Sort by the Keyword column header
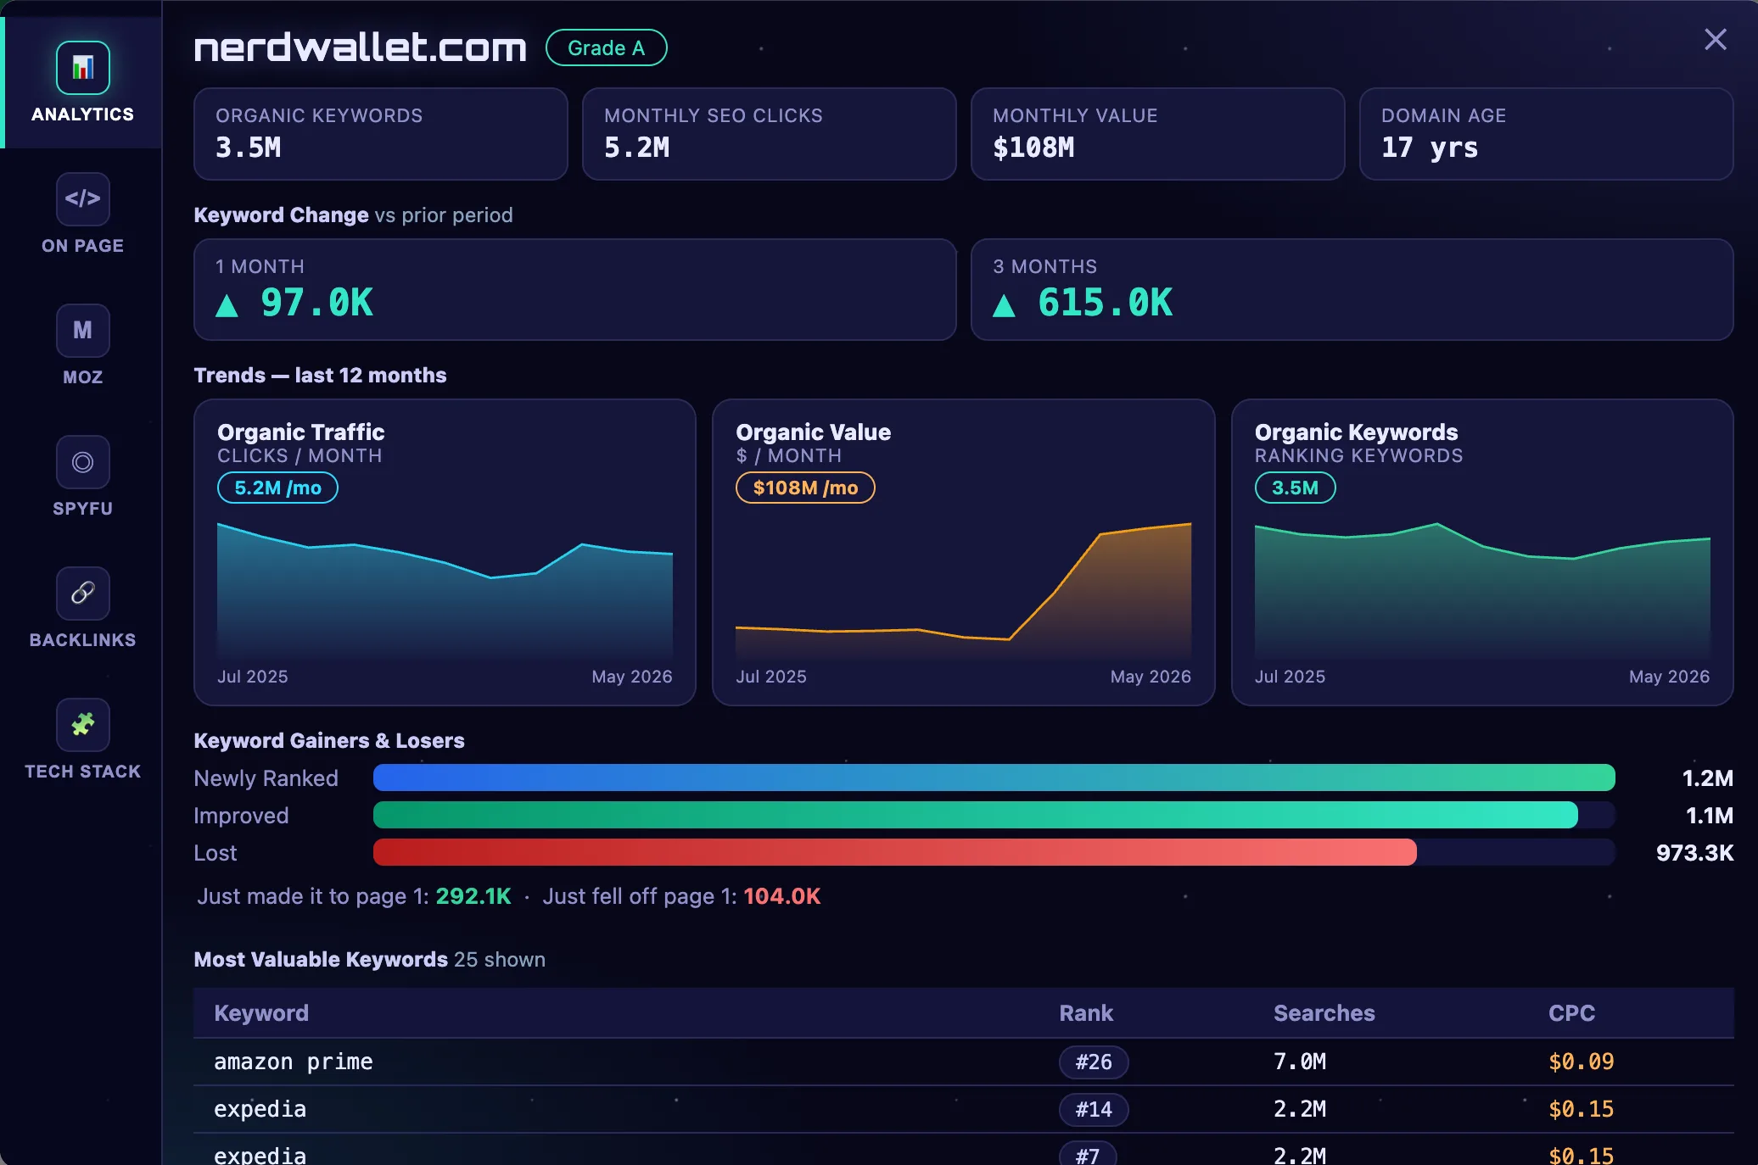The width and height of the screenshot is (1758, 1165). [261, 1013]
